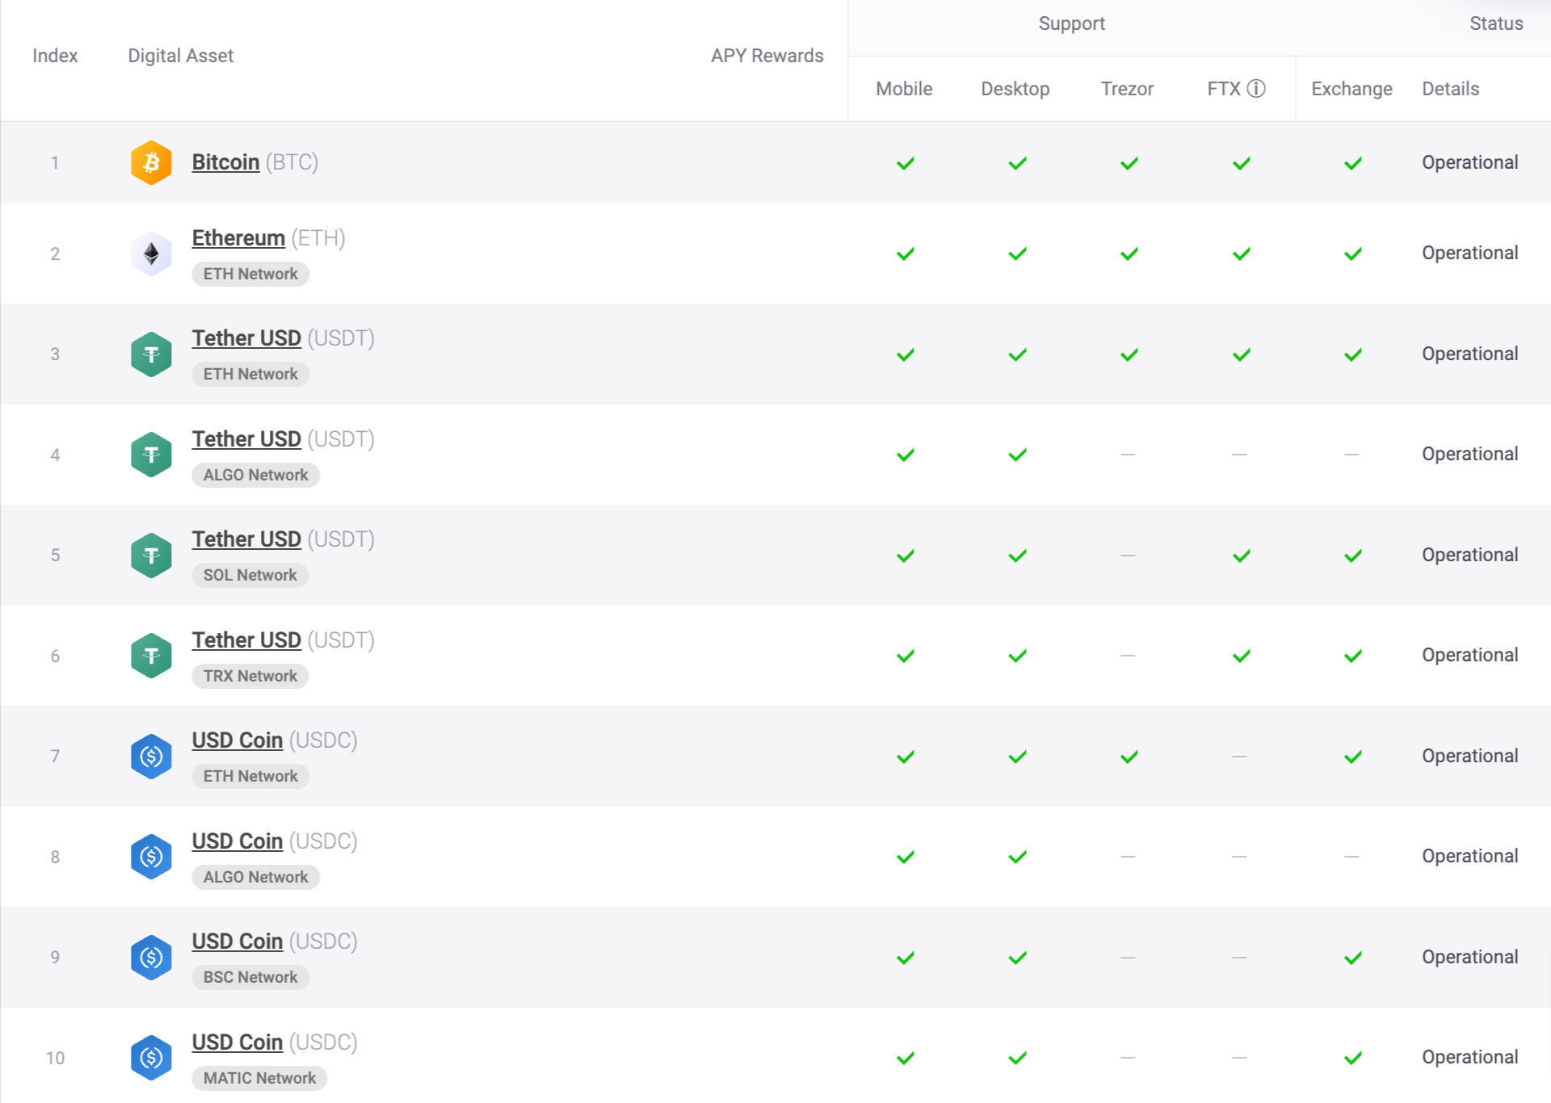
Task: Click the FTX info circle icon
Action: (x=1256, y=89)
